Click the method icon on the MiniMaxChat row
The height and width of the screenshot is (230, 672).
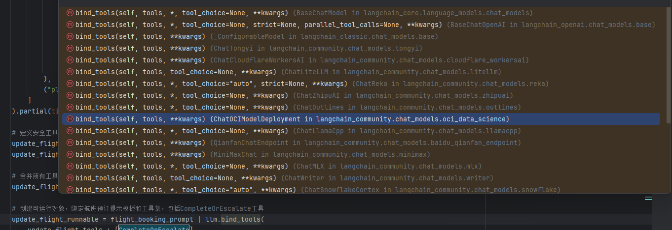(70, 154)
